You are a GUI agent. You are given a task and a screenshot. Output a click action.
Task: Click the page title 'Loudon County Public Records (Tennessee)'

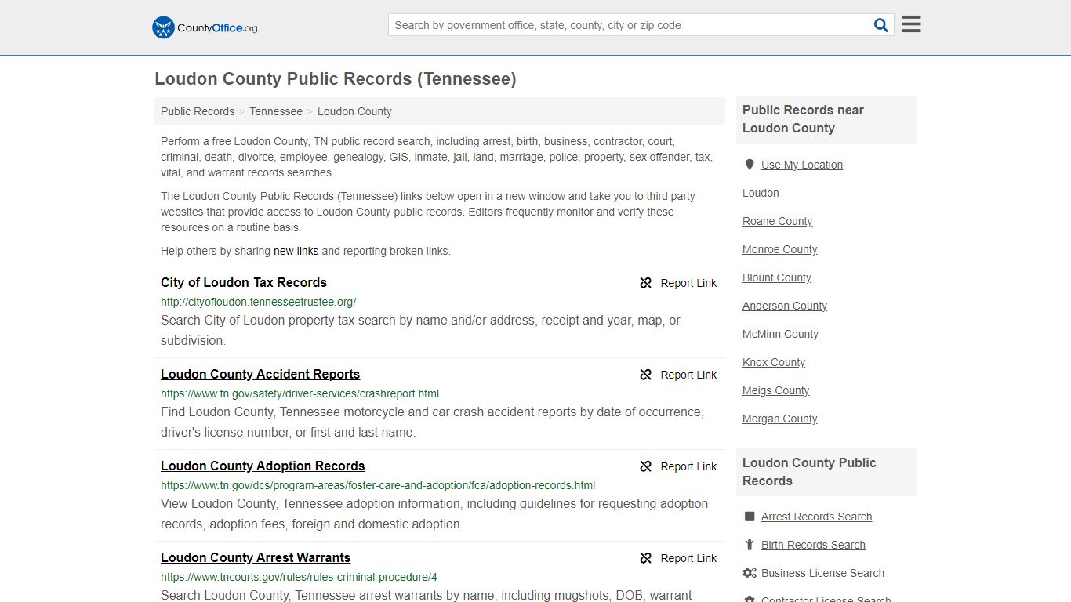(x=336, y=78)
